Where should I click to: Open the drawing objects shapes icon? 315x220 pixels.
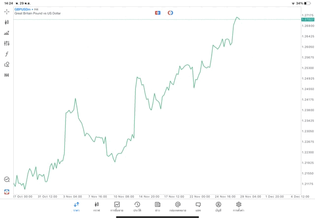pos(7,64)
